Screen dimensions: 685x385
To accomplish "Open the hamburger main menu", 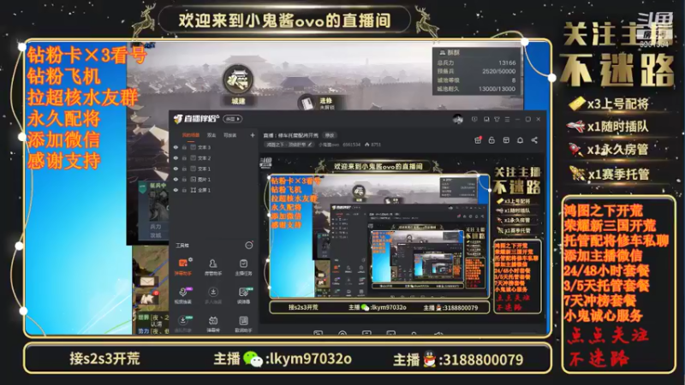I will click(x=507, y=119).
